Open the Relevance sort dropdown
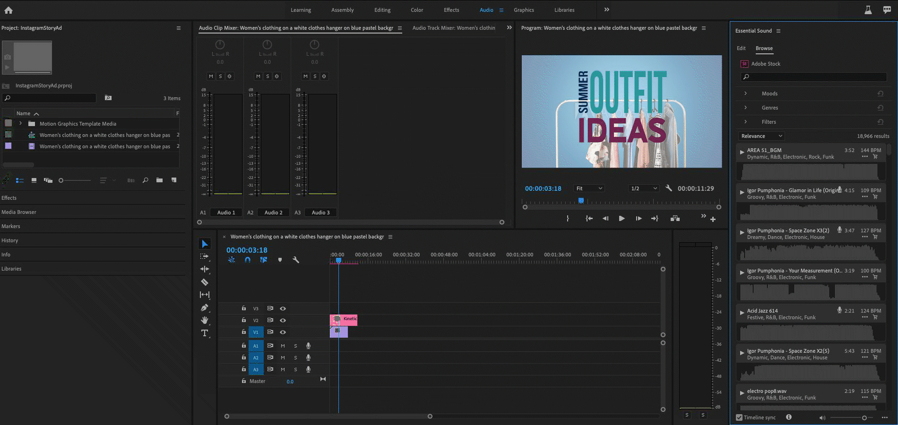The height and width of the screenshot is (425, 898). (760, 136)
